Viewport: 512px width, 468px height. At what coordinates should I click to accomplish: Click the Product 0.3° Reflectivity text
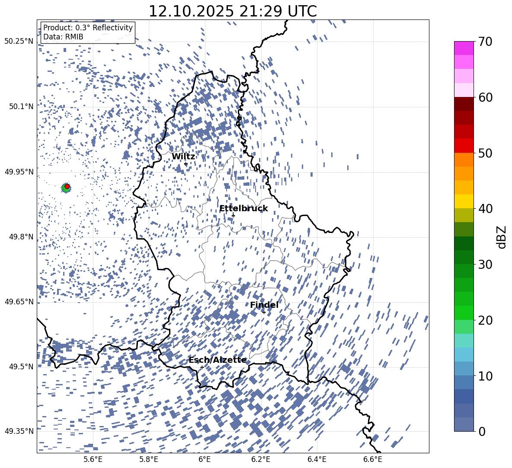[x=88, y=28]
